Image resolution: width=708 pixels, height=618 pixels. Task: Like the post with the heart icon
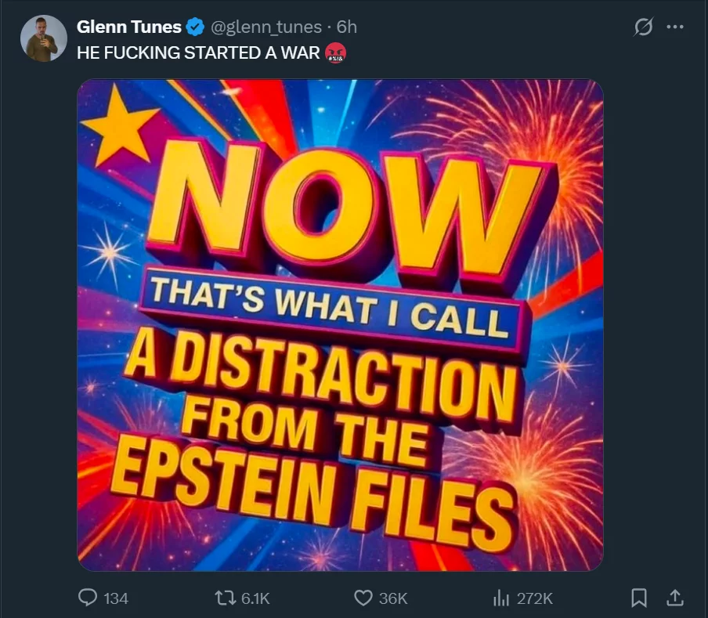point(363,598)
